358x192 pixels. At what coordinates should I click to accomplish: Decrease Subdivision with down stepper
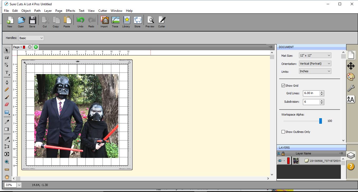point(322,103)
